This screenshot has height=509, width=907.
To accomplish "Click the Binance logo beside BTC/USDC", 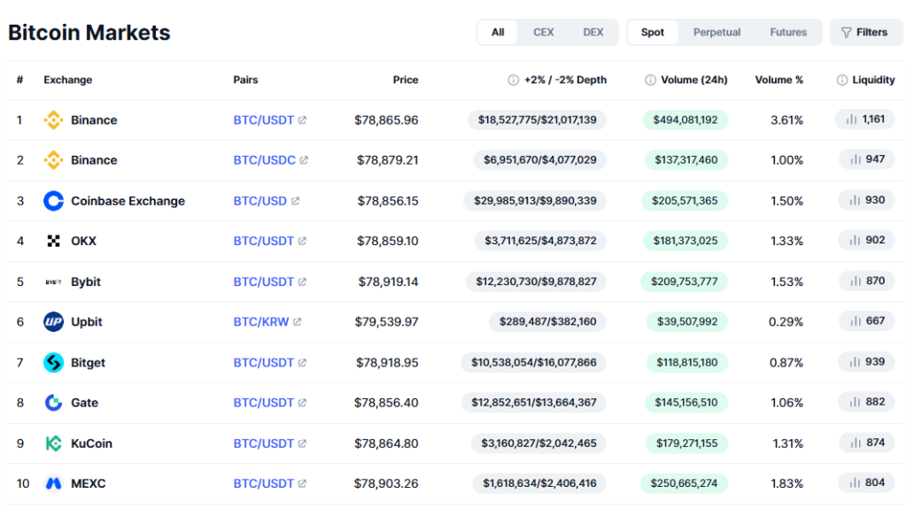I will click(53, 160).
